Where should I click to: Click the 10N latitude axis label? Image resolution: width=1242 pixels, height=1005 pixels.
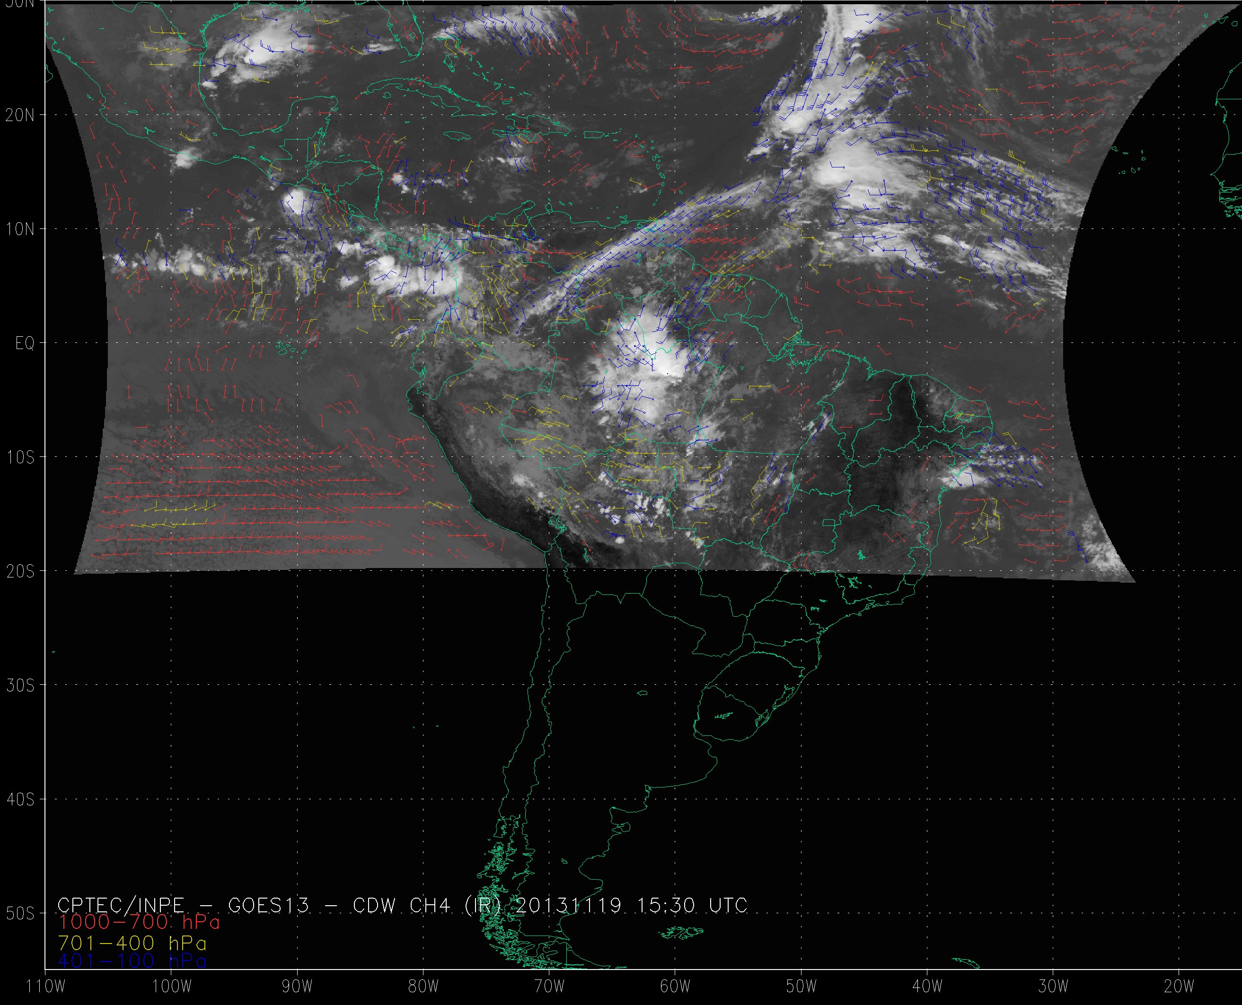pos(20,229)
